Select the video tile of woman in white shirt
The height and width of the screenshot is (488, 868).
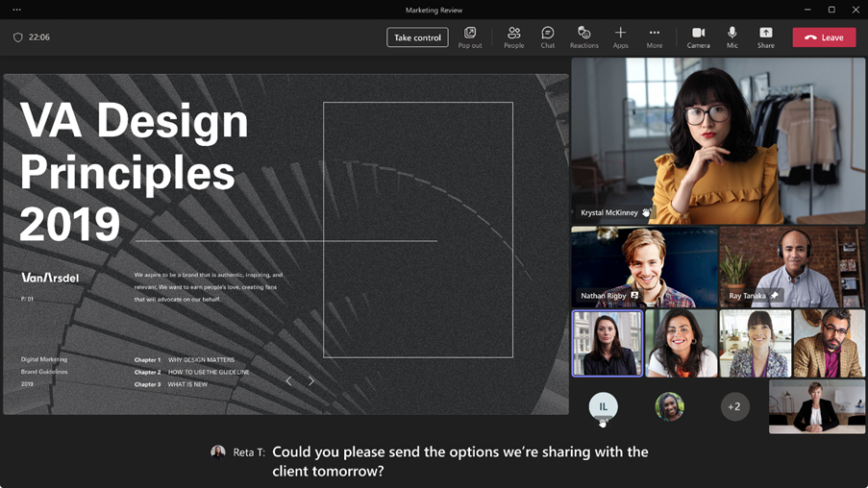click(x=681, y=343)
